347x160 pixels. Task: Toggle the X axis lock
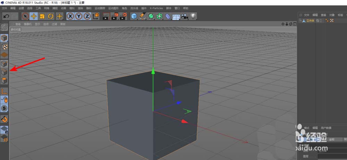point(70,16)
